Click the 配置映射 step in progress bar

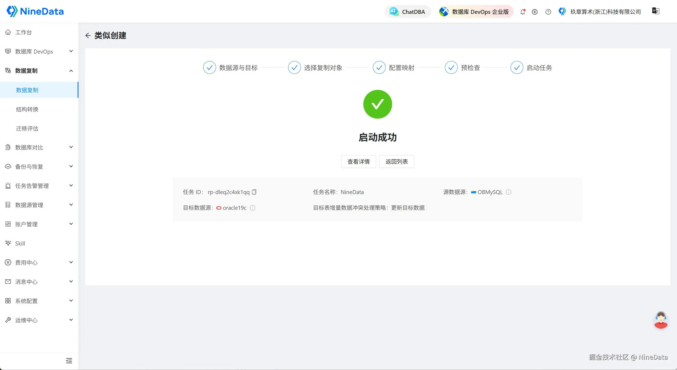tap(394, 68)
